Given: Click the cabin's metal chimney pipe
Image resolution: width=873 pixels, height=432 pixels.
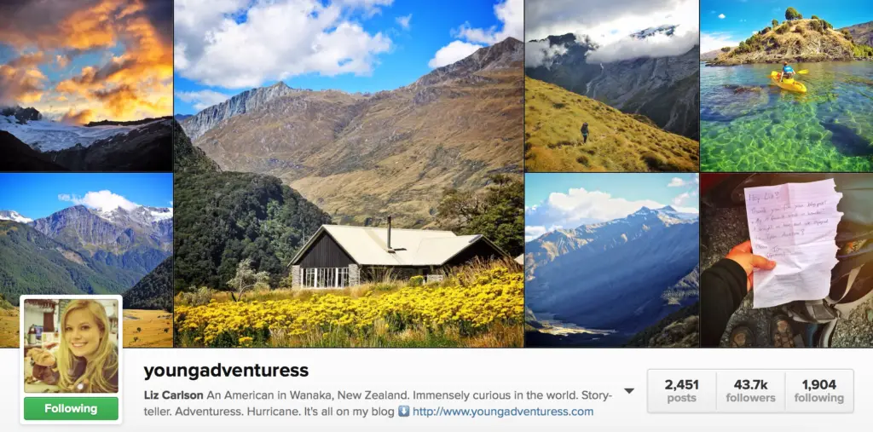Looking at the screenshot, I should (x=389, y=233).
